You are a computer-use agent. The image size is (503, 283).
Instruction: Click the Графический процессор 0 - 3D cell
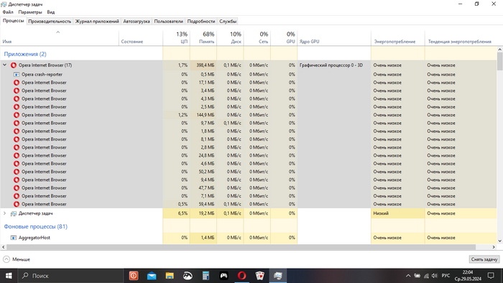pos(334,65)
